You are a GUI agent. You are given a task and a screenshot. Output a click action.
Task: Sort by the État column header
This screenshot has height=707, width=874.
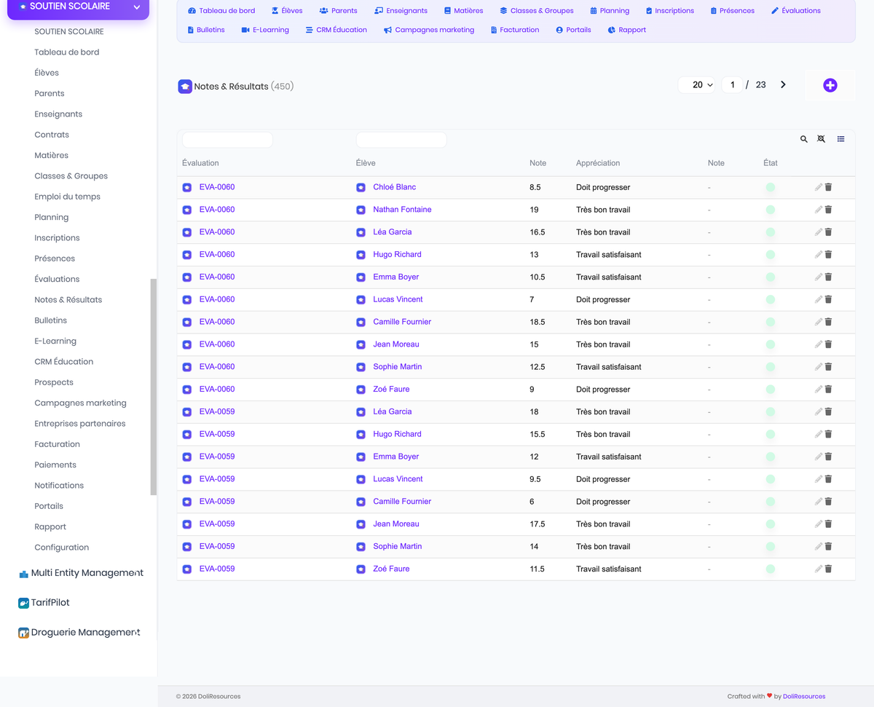pos(771,163)
